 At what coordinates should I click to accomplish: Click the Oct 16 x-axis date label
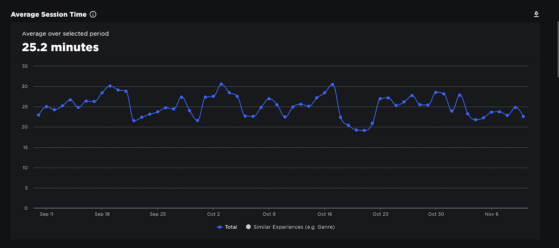pyautogui.click(x=325, y=214)
